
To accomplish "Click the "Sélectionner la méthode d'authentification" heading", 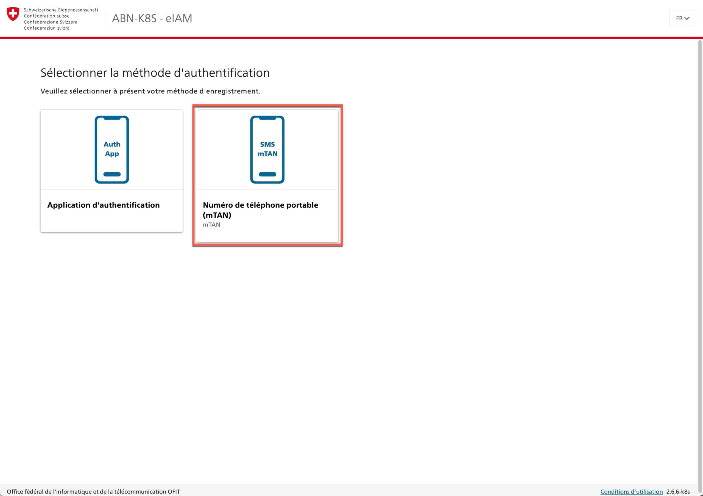I will pos(155,73).
